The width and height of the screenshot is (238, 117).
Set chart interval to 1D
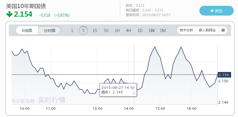pos(140,31)
